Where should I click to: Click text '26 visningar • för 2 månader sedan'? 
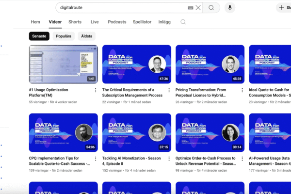(201, 102)
